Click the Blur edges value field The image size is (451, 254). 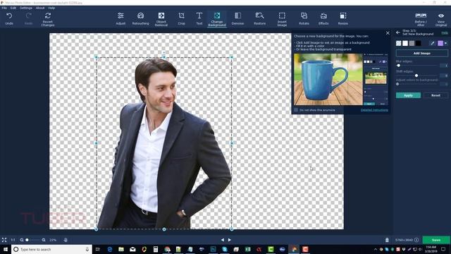tap(444, 66)
